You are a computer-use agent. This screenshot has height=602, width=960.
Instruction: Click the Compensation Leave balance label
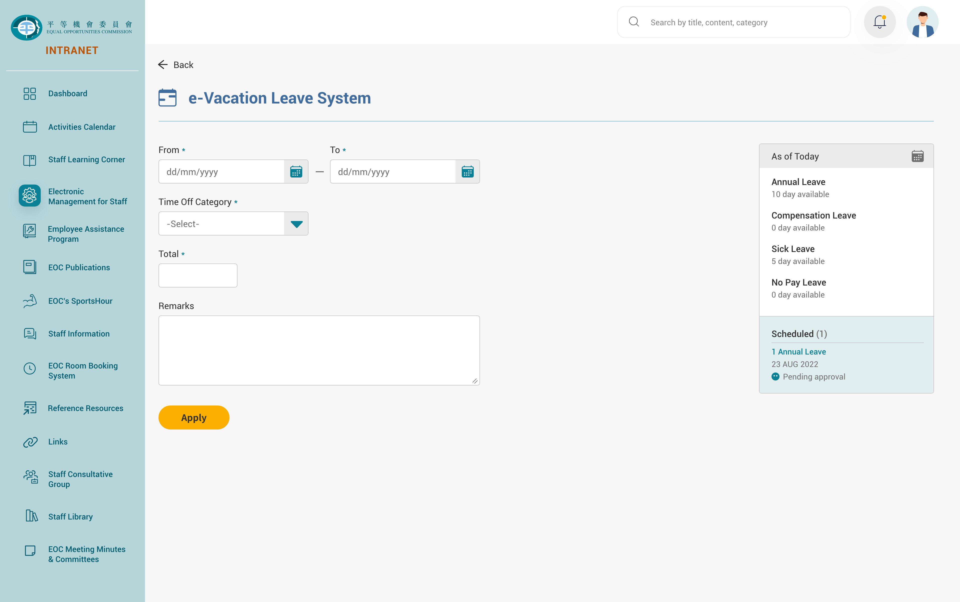tap(813, 215)
